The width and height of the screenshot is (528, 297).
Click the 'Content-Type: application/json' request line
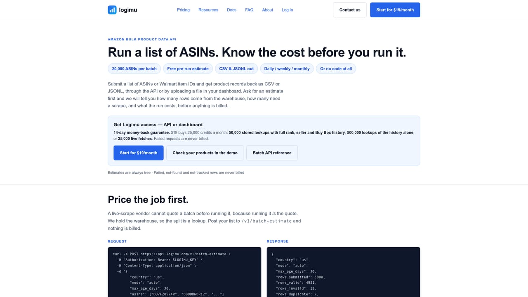click(x=156, y=266)
